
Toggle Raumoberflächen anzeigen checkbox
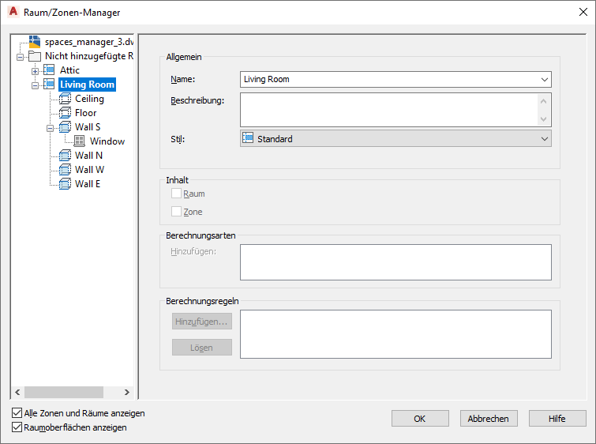[17, 427]
